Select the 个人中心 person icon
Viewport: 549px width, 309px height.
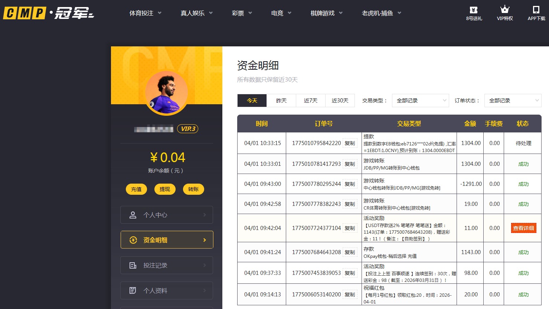click(x=133, y=214)
